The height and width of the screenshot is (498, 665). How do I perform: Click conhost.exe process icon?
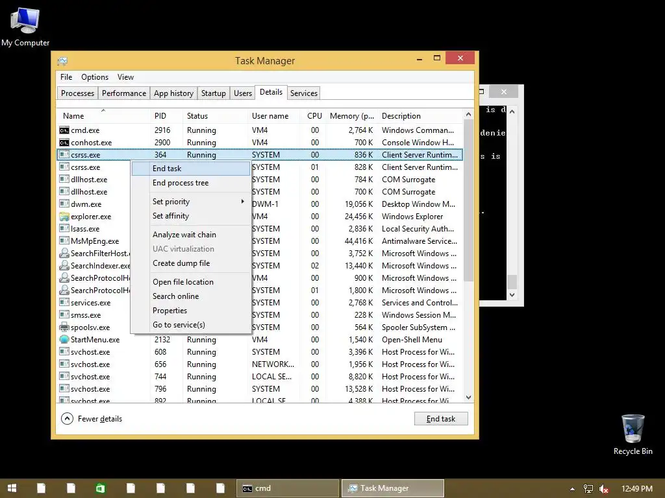(x=64, y=142)
